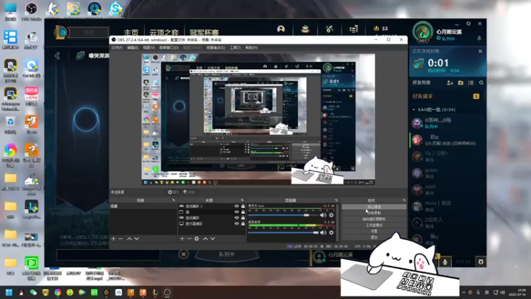Screen dimensions: 531x299
Task: Click the studio mode button in OBS controls
Action: click(x=374, y=225)
